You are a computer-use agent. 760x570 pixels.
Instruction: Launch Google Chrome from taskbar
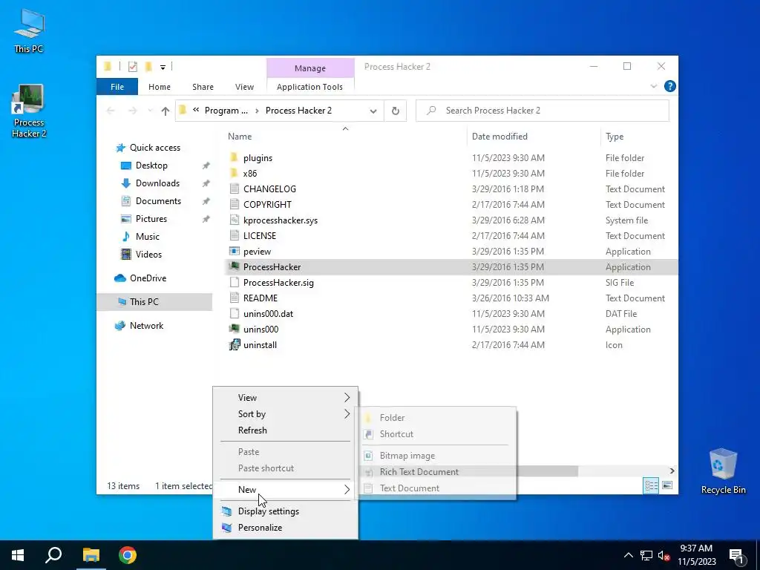tap(128, 555)
